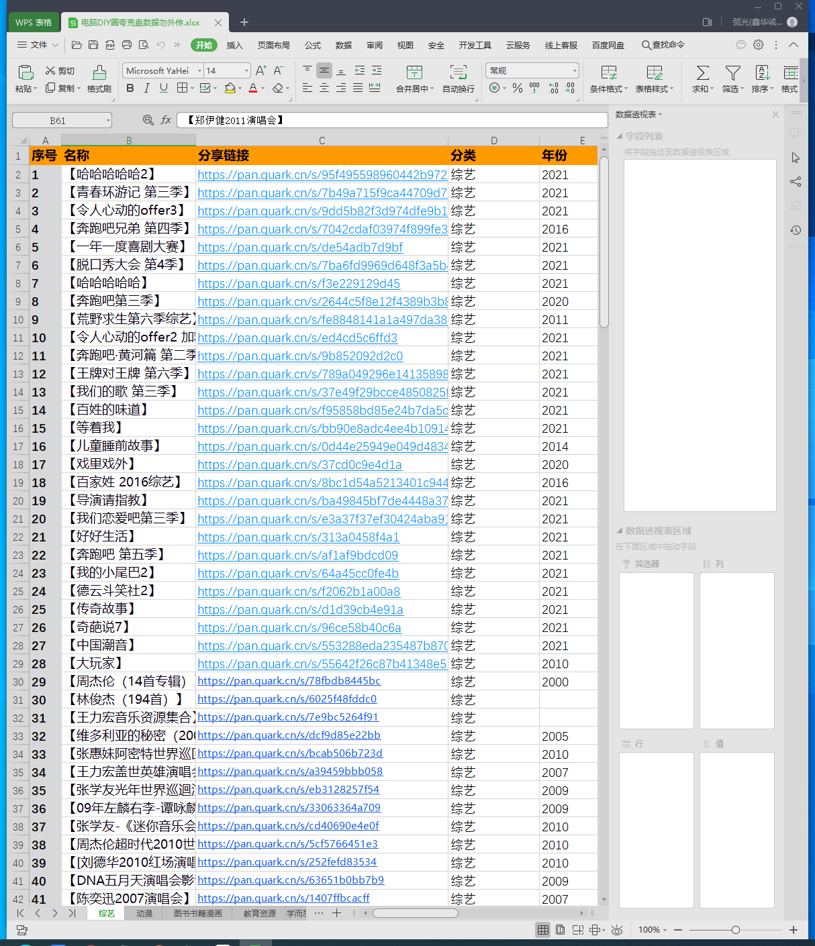Open file using the folder icon
815x946 pixels.
[x=77, y=45]
